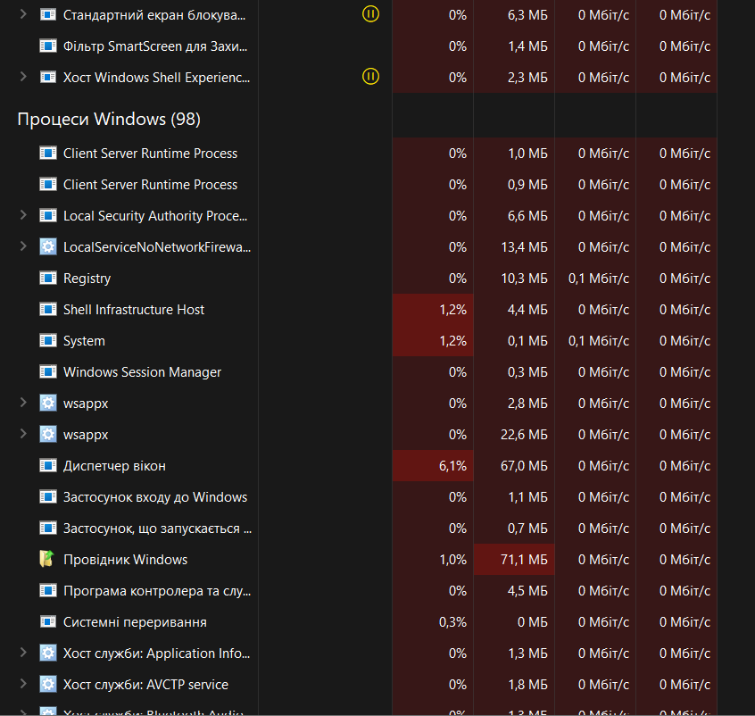The width and height of the screenshot is (755, 716).
Task: Click the 6,1% CPU value of Диспетчер вікон
Action: tap(452, 466)
